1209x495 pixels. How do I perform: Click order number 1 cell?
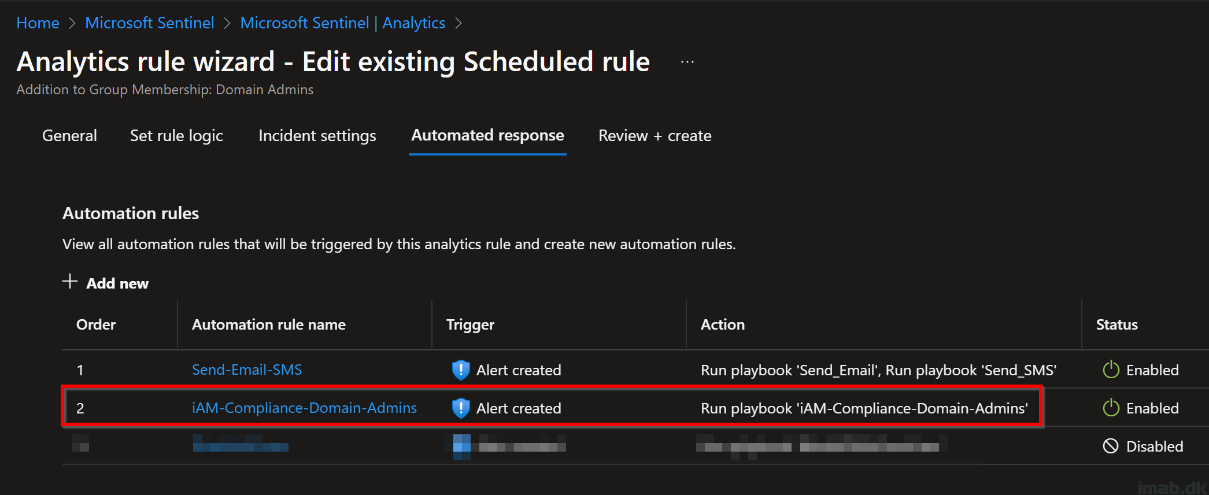click(80, 370)
